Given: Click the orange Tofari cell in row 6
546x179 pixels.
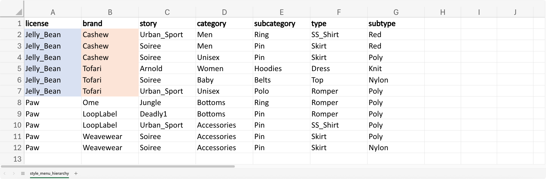Looking at the screenshot, I should tap(110, 80).
